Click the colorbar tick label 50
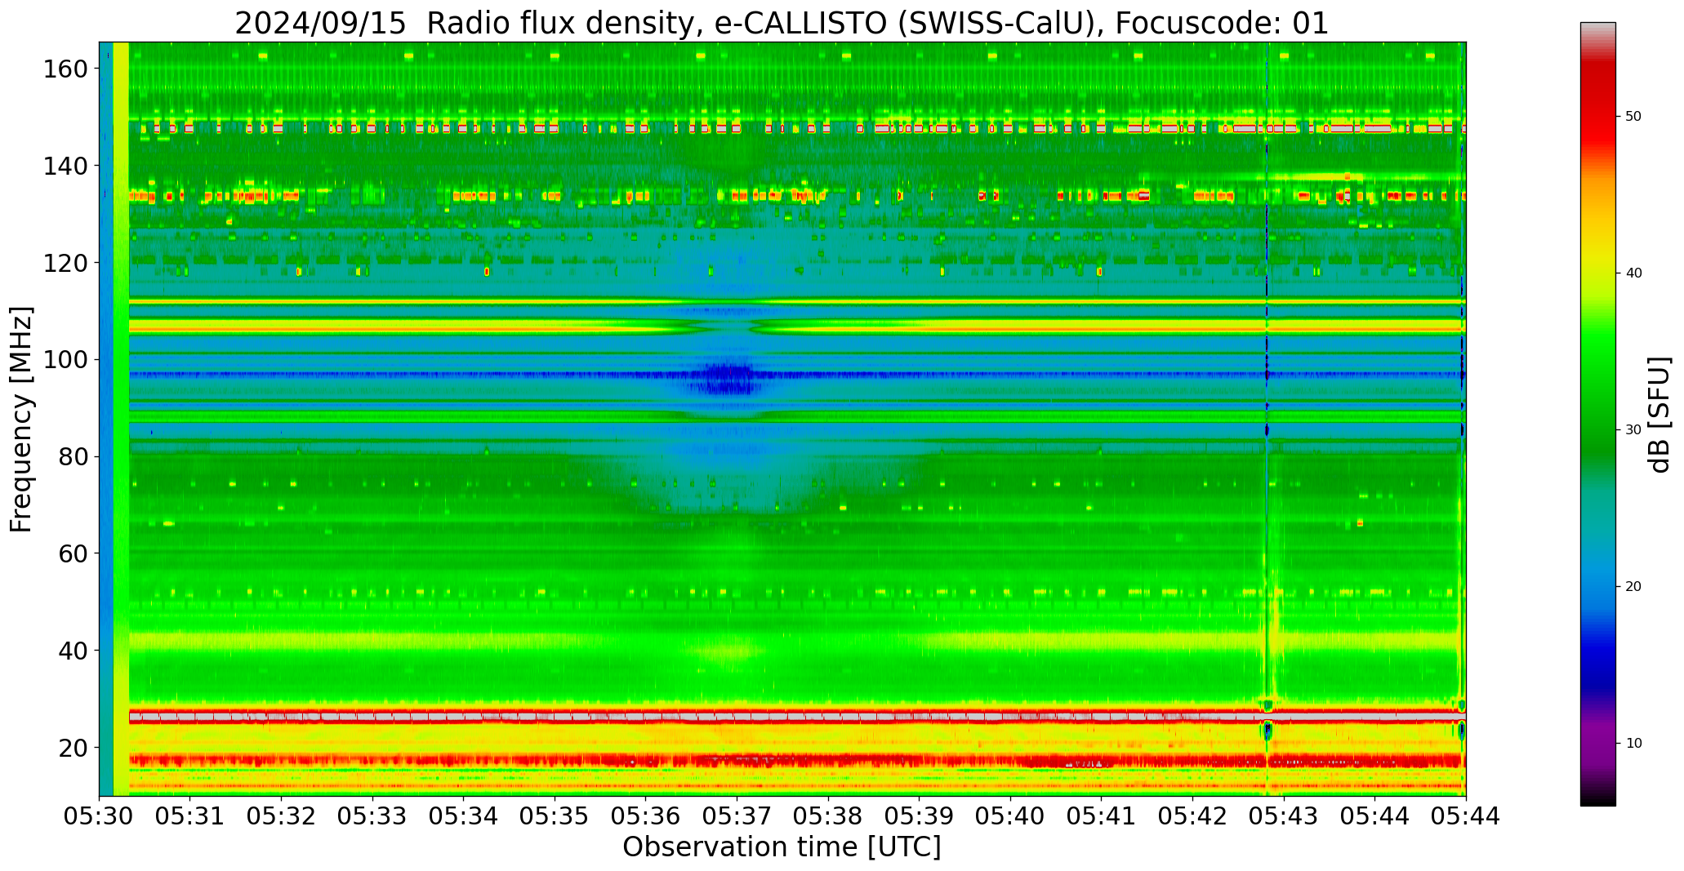1684x871 pixels. tap(1633, 117)
